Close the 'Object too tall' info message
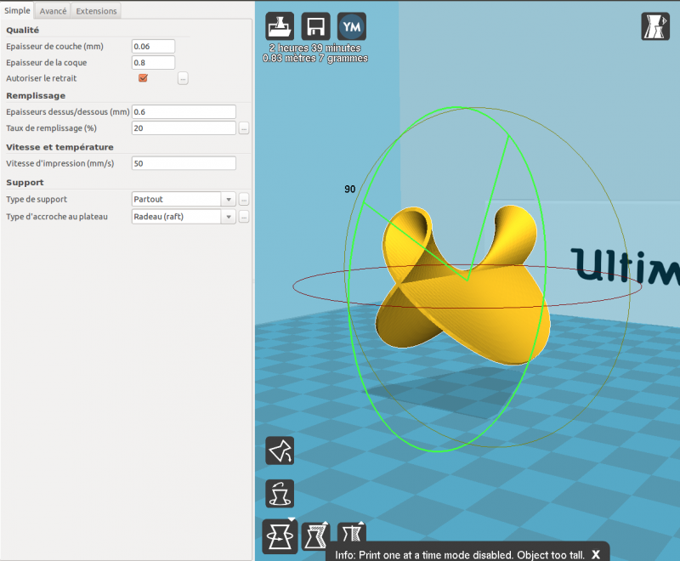The height and width of the screenshot is (561, 680). pos(596,554)
